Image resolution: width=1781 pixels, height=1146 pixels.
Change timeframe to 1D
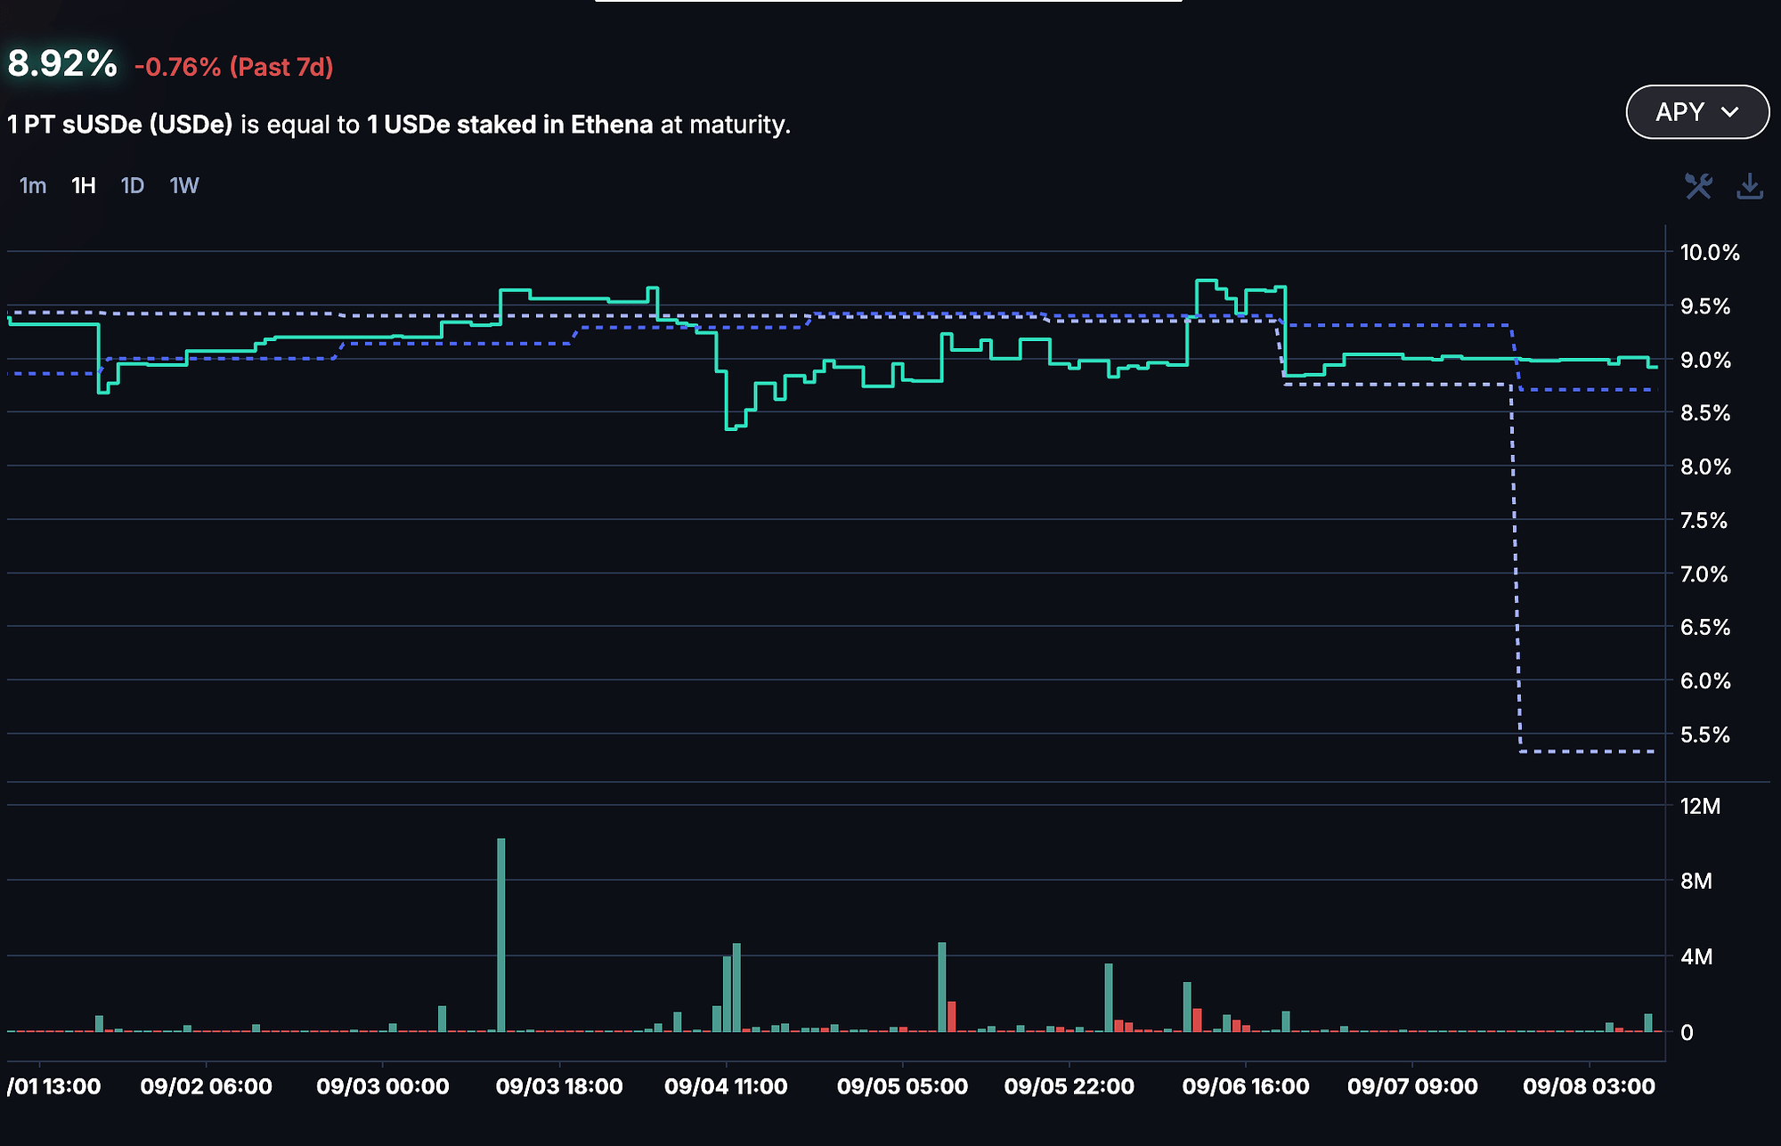point(133,186)
